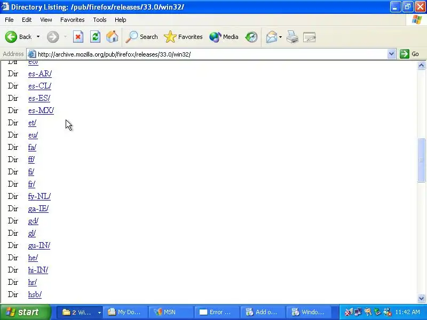This screenshot has width=427, height=320.
Task: Open the eu/ directory link
Action: [x=33, y=135]
